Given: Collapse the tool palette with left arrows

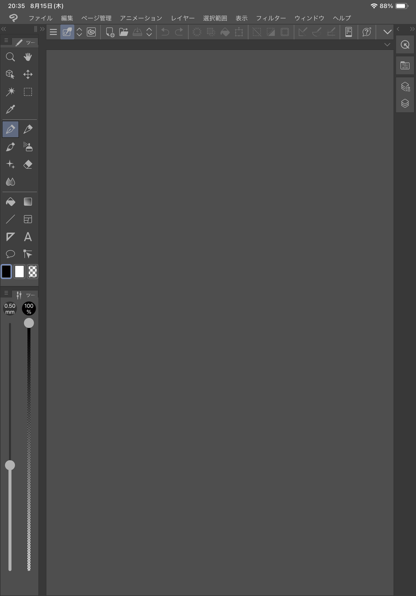Looking at the screenshot, I should (x=3, y=29).
